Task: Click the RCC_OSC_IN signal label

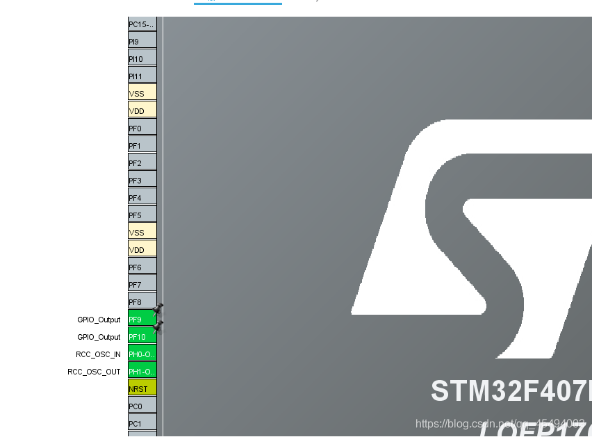Action: (98, 354)
